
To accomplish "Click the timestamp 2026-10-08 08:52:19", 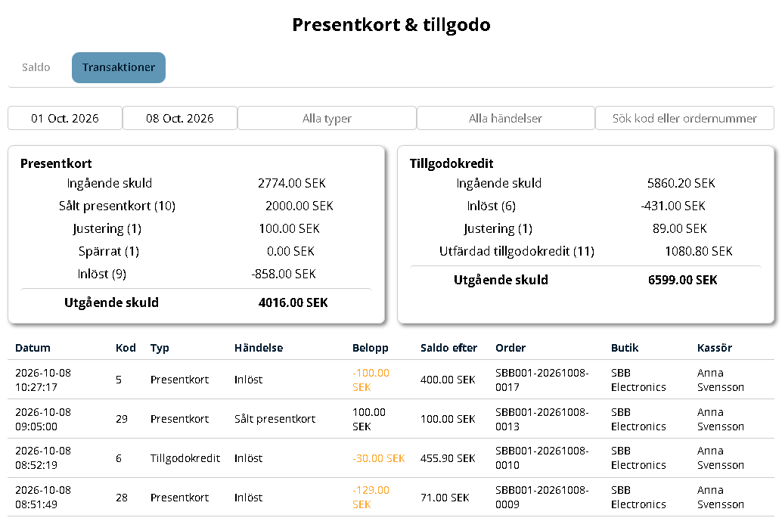I will pos(43,458).
